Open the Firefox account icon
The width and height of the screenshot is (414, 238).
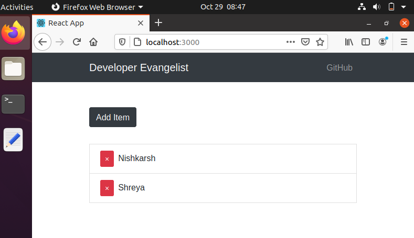(x=383, y=42)
